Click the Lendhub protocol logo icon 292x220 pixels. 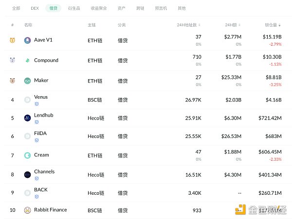(x=27, y=118)
